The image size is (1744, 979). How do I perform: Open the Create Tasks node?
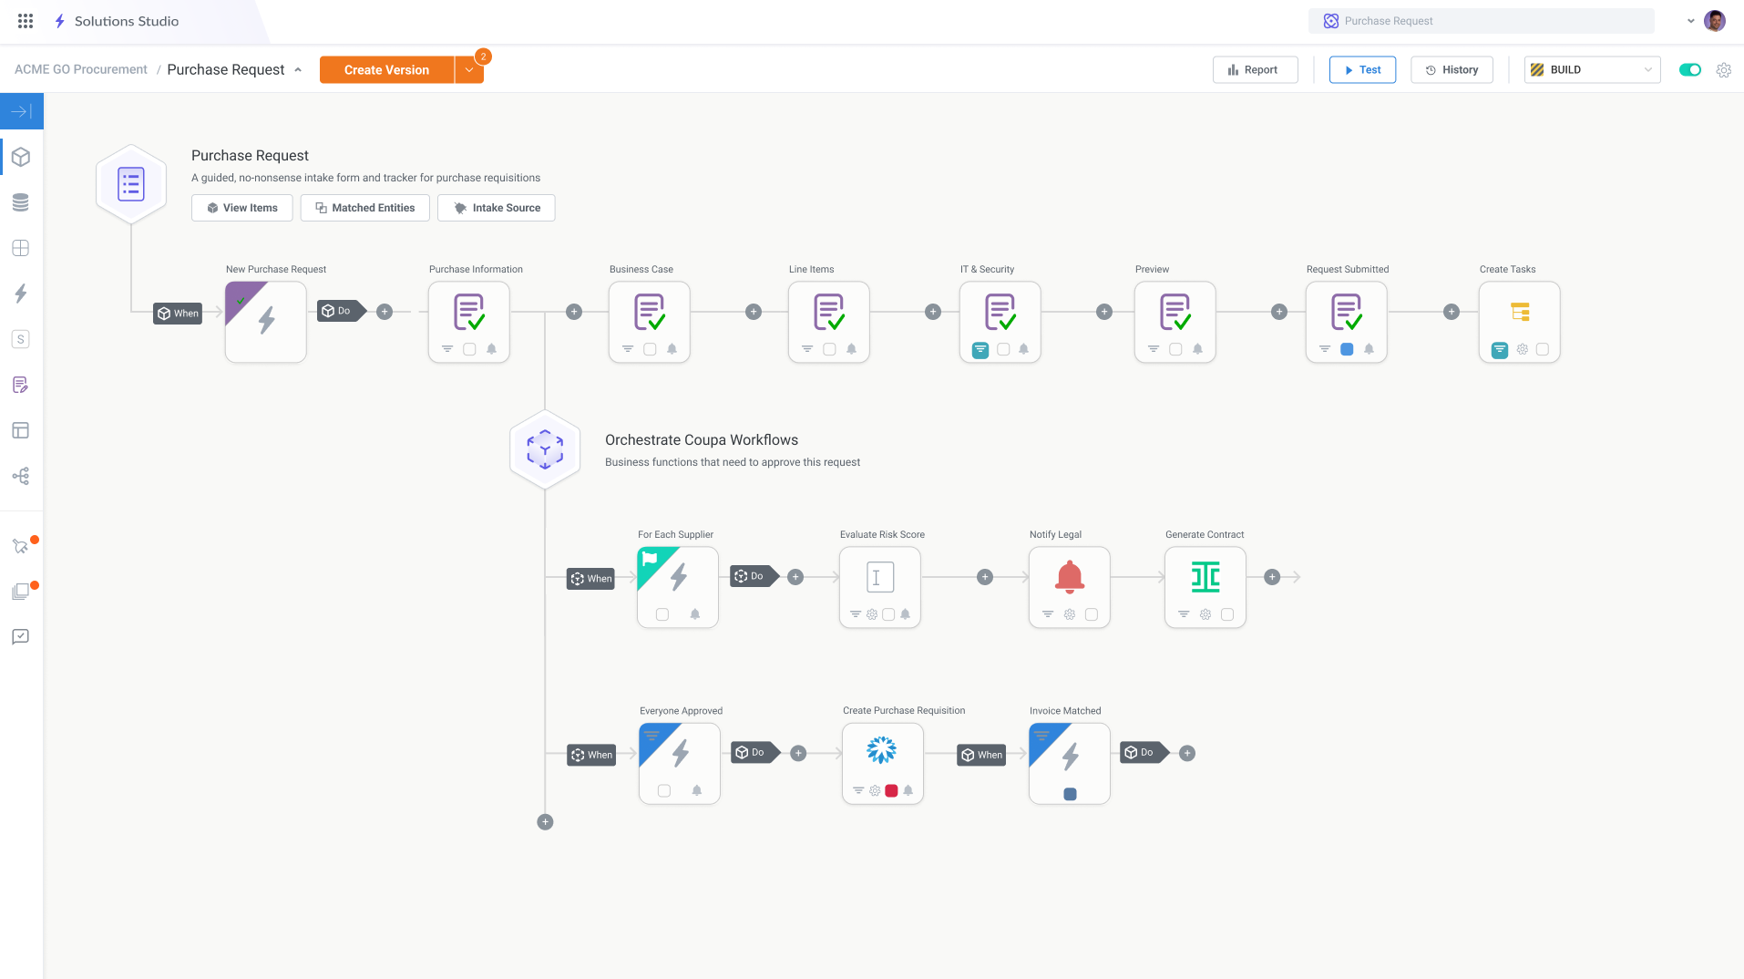(x=1519, y=313)
